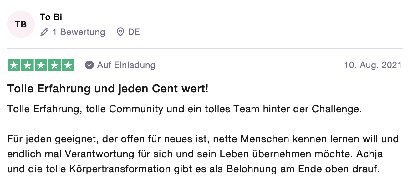Open review title Tolle Erfahrung und jeden Cent wert!
Image resolution: width=413 pixels, height=181 pixels.
point(108,89)
